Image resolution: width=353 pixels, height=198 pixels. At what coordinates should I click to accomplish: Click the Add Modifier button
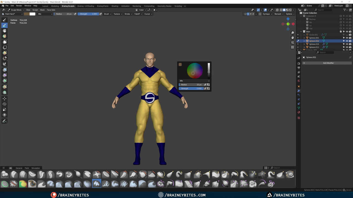point(328,63)
